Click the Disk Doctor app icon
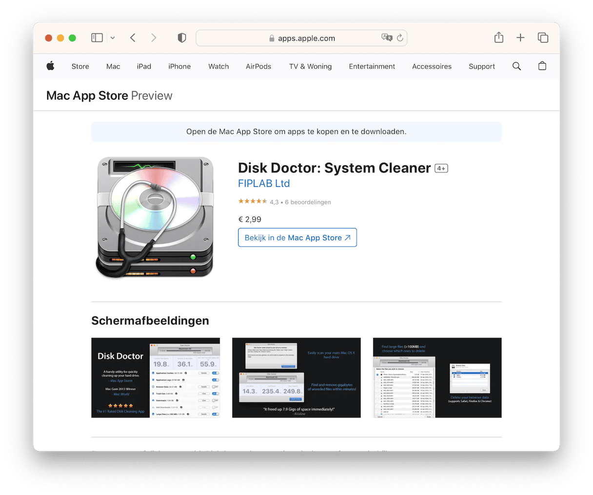This screenshot has height=495, width=593. tap(156, 217)
